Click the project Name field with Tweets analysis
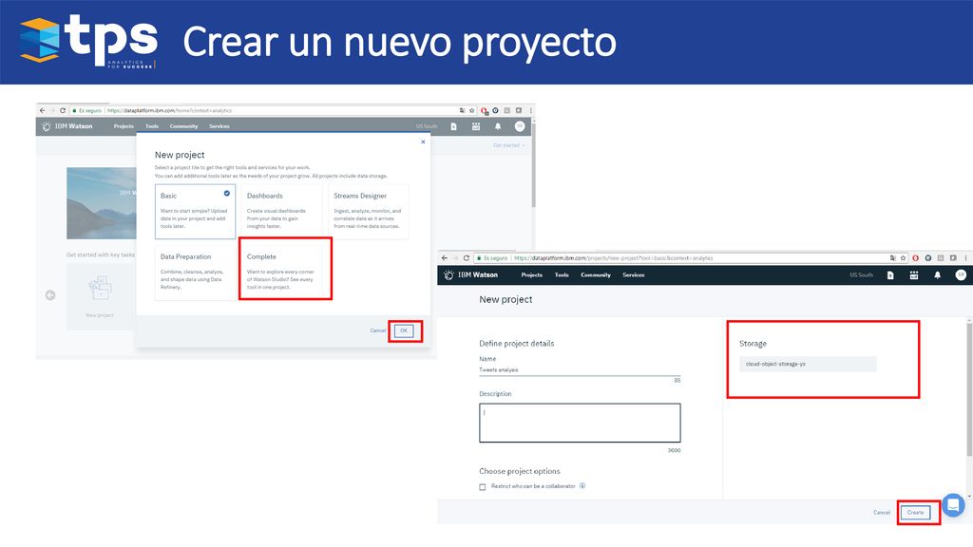 (x=580, y=369)
